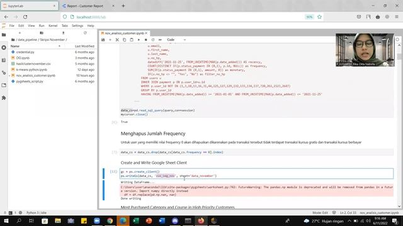Open the Open Tabs sidebar panel
Image resolution: width=403 pixels, height=226 pixels.
click(x=4, y=85)
